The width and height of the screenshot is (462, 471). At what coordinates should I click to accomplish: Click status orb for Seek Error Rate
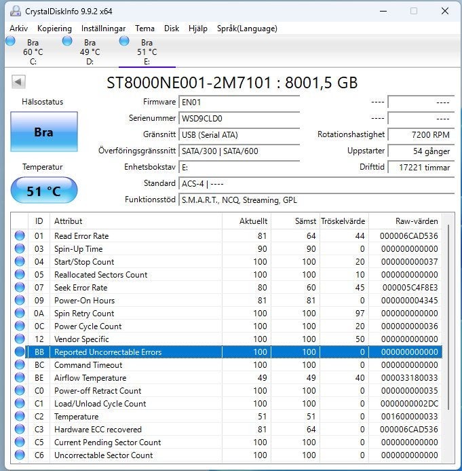pos(20,288)
